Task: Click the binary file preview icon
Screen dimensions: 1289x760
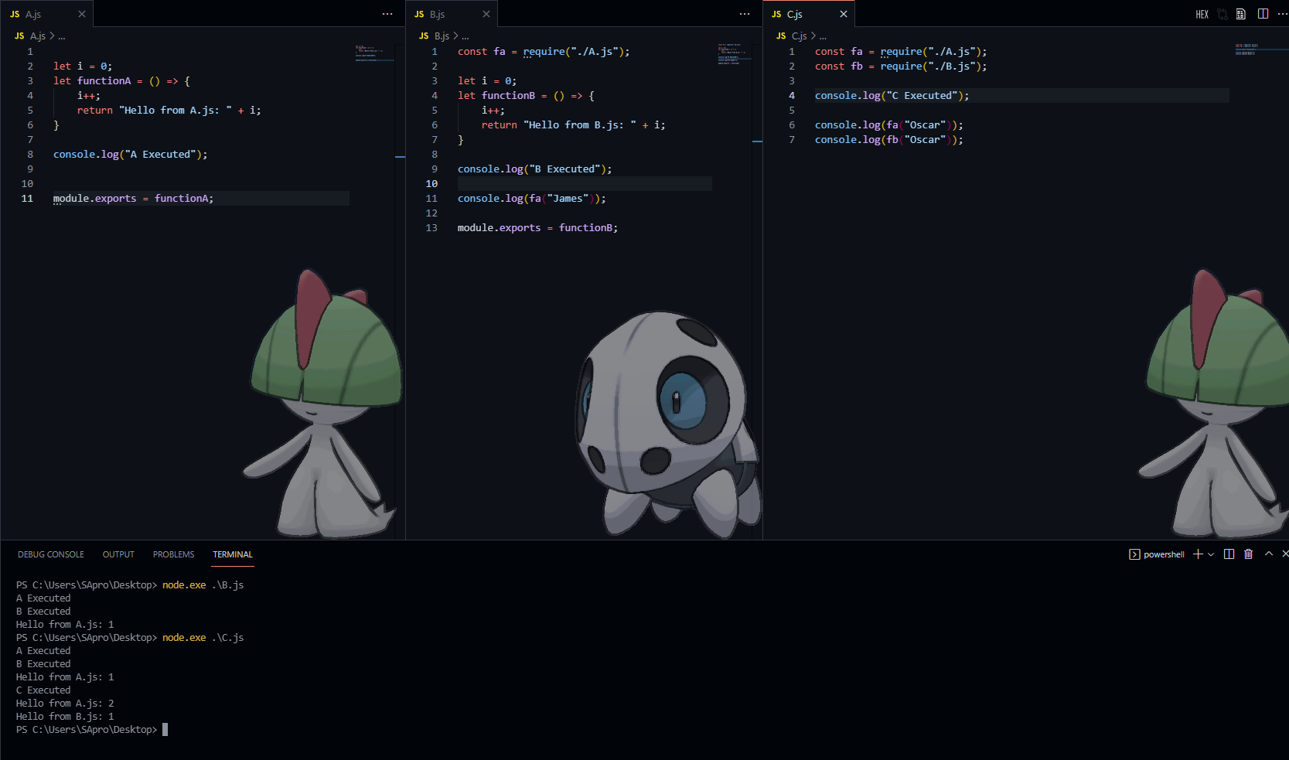Action: click(x=1241, y=14)
